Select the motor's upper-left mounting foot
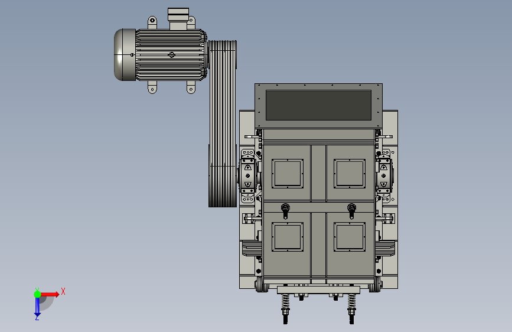 point(152,22)
